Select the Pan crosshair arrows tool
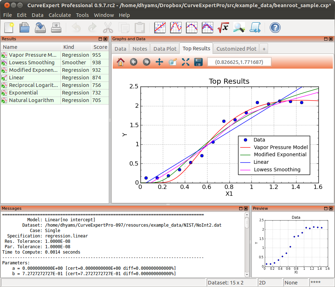The image size is (335, 287). click(x=159, y=62)
